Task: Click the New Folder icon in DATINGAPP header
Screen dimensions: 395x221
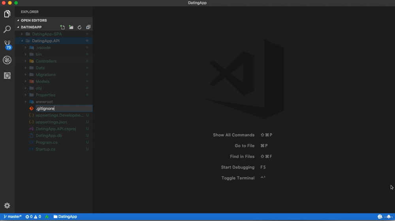Action: (71, 27)
